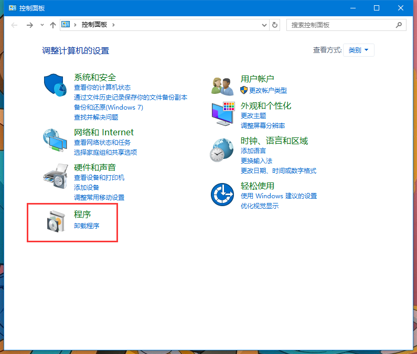Click the Clock, Language and Region icon

tap(222, 149)
